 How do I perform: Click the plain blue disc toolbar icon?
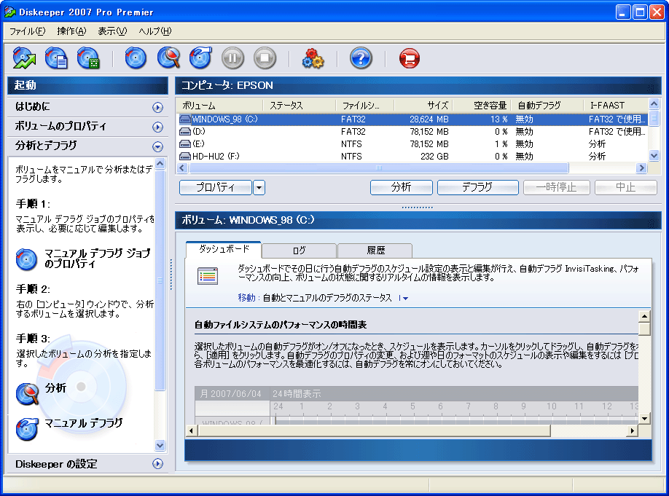pos(136,58)
